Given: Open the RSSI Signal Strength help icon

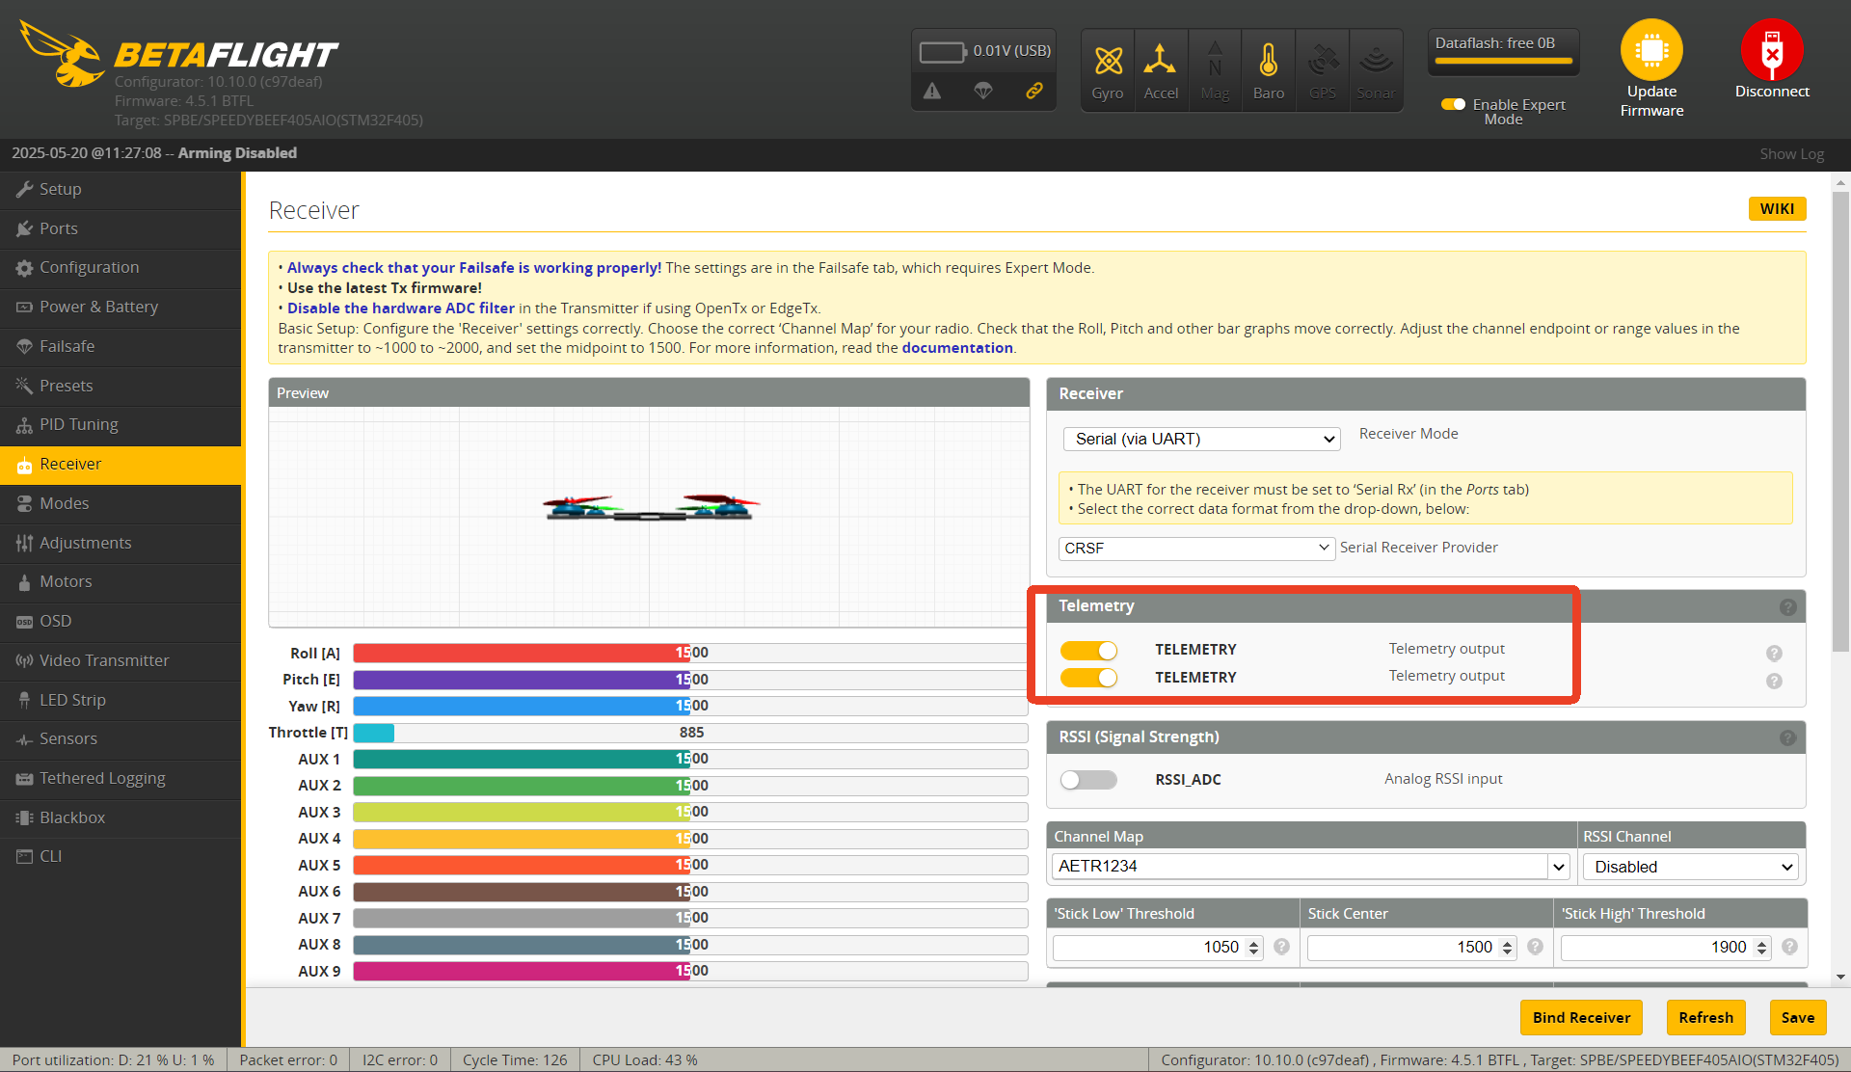Looking at the screenshot, I should point(1788,738).
